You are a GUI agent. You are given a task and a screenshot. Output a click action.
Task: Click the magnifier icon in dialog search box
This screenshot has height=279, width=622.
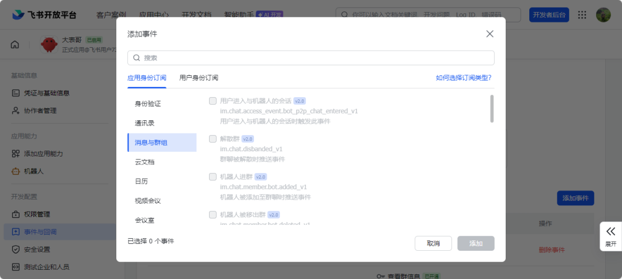click(136, 58)
